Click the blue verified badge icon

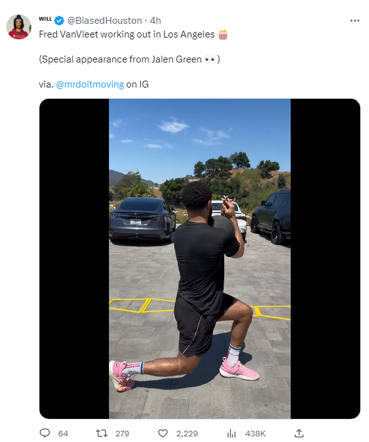point(60,21)
